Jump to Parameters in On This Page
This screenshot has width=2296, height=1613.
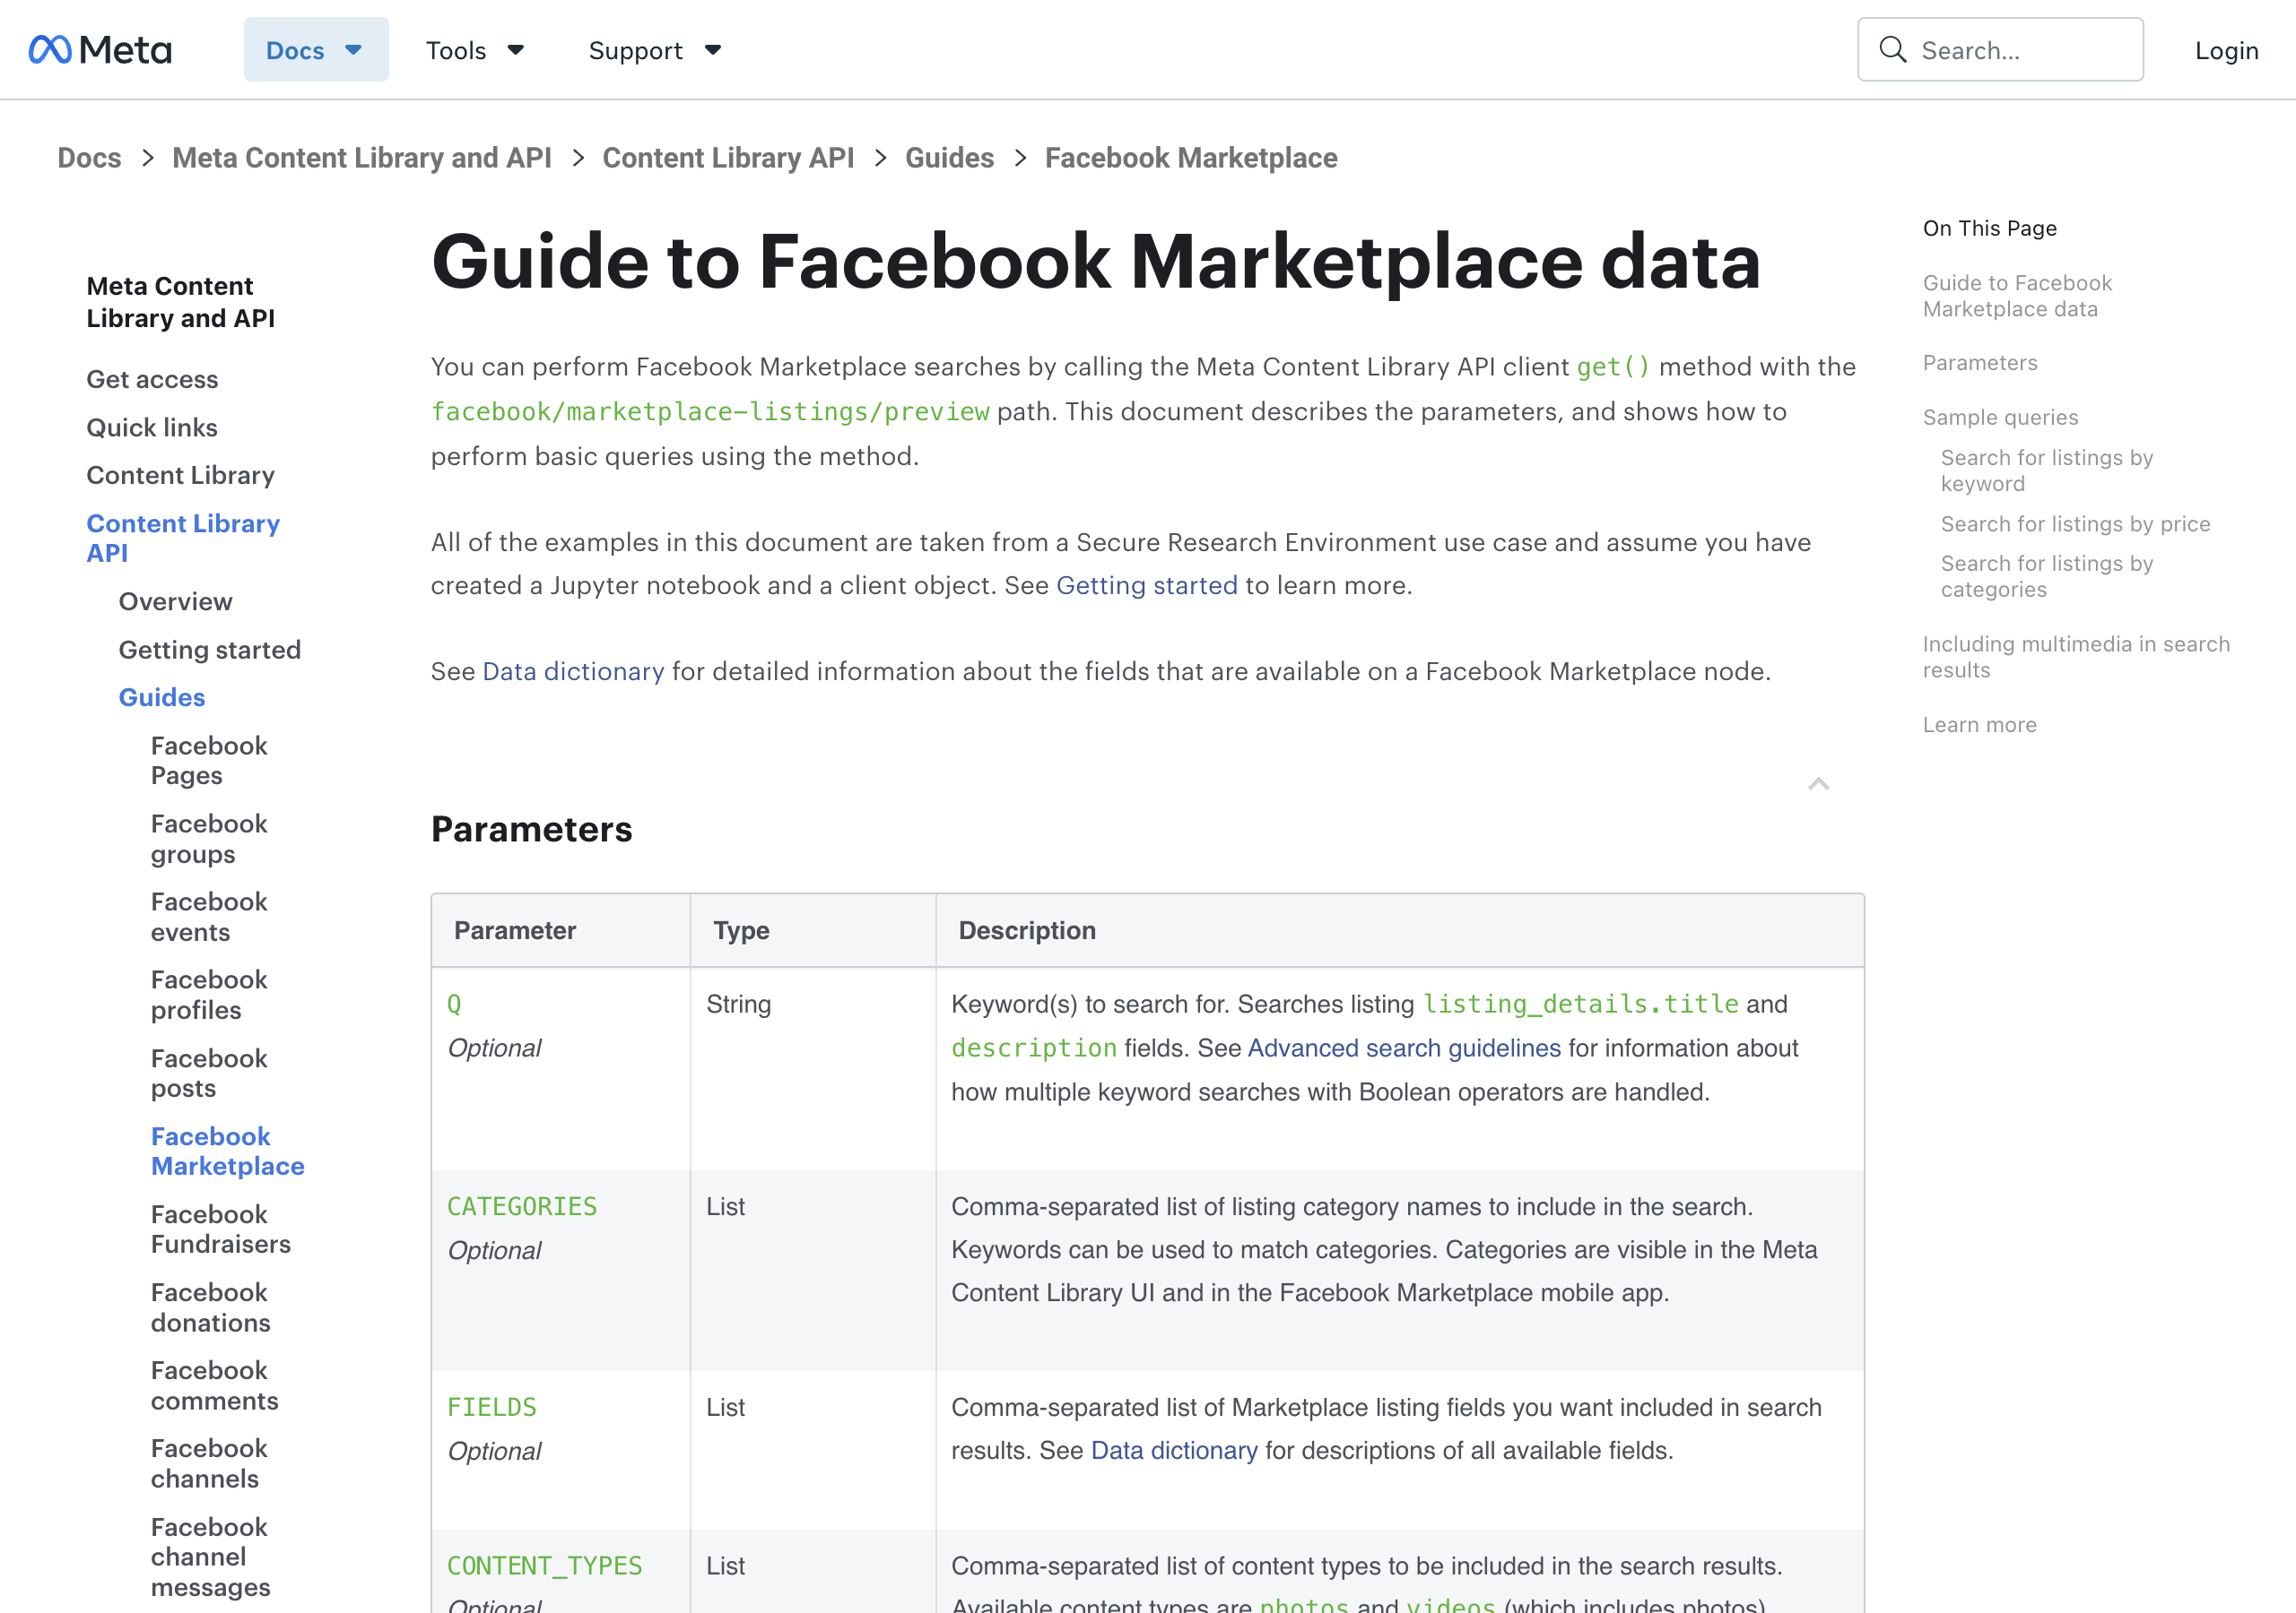click(1979, 363)
